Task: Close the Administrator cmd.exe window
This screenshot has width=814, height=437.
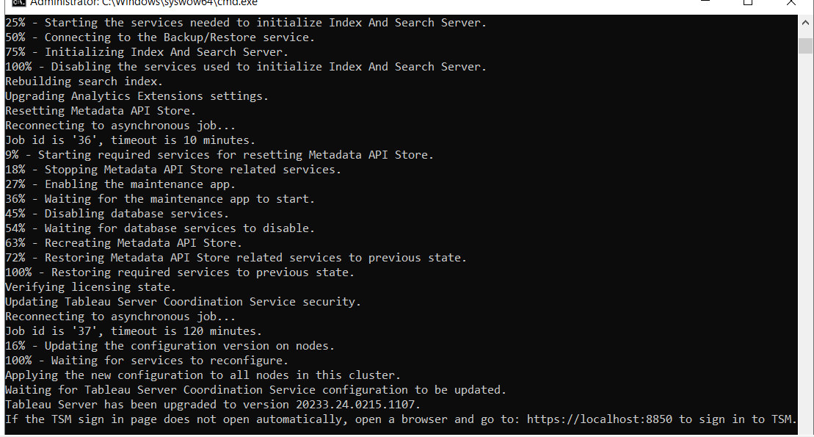Action: (791, 3)
